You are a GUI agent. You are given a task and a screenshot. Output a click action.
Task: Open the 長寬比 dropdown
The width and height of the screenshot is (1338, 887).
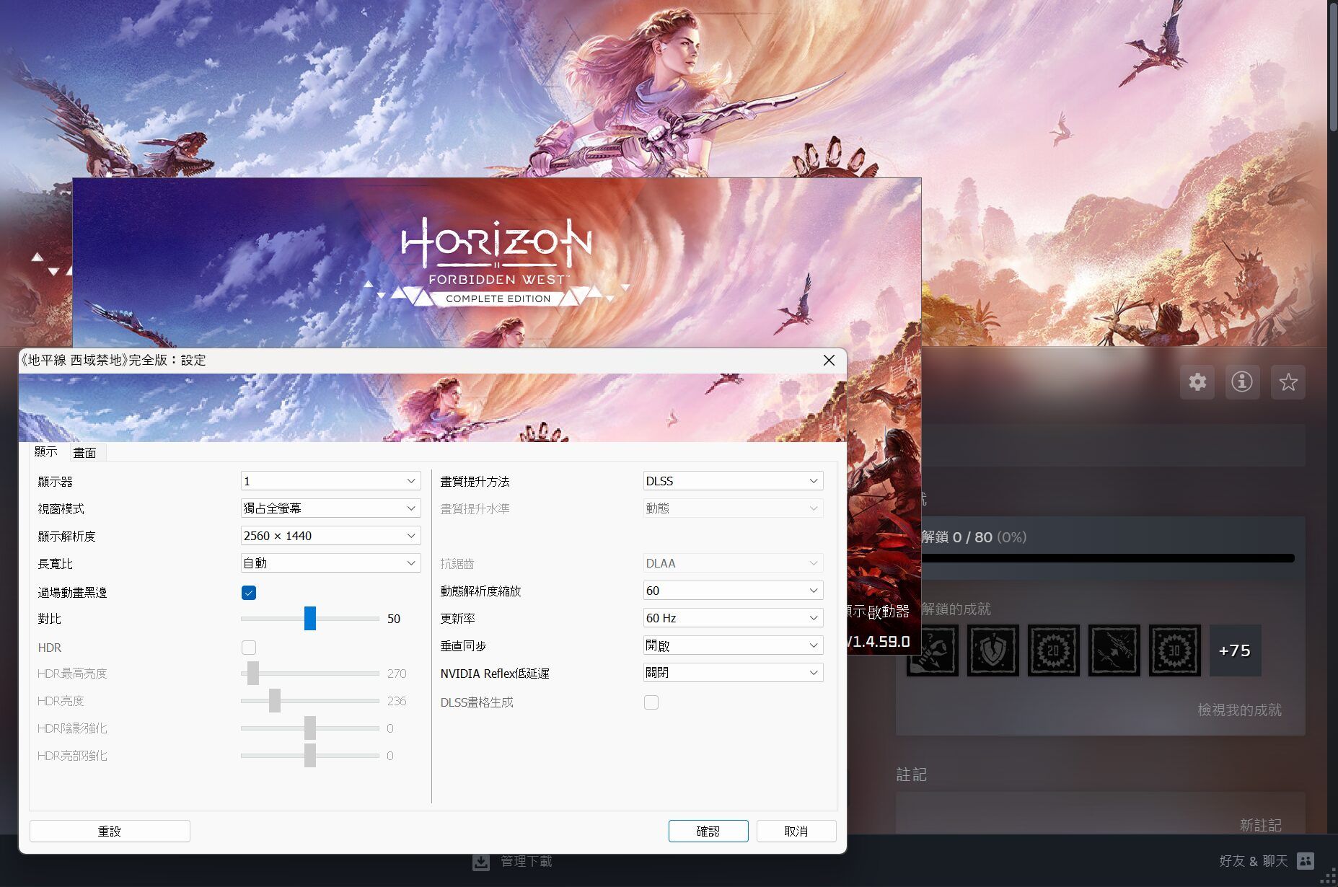tap(330, 563)
